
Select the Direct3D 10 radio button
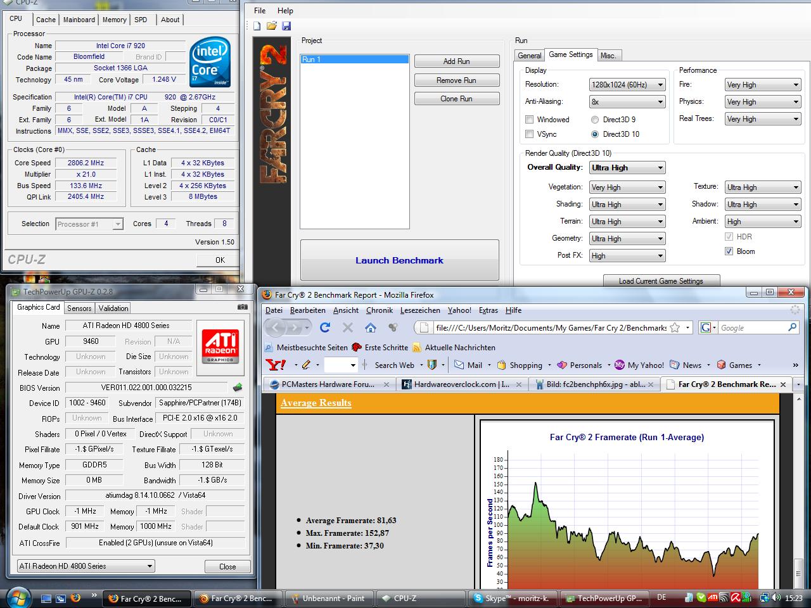pyautogui.click(x=594, y=134)
